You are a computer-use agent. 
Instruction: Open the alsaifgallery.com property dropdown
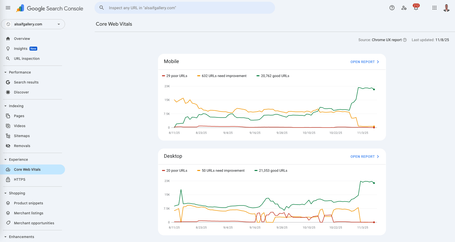[33, 24]
